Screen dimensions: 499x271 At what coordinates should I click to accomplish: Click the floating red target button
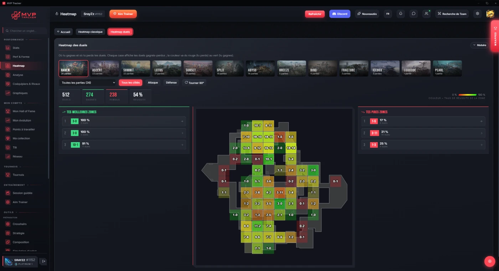click(x=490, y=261)
